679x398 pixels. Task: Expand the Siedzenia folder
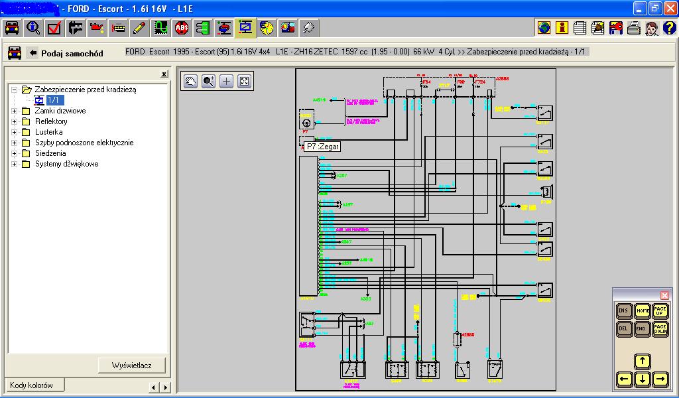(15, 153)
